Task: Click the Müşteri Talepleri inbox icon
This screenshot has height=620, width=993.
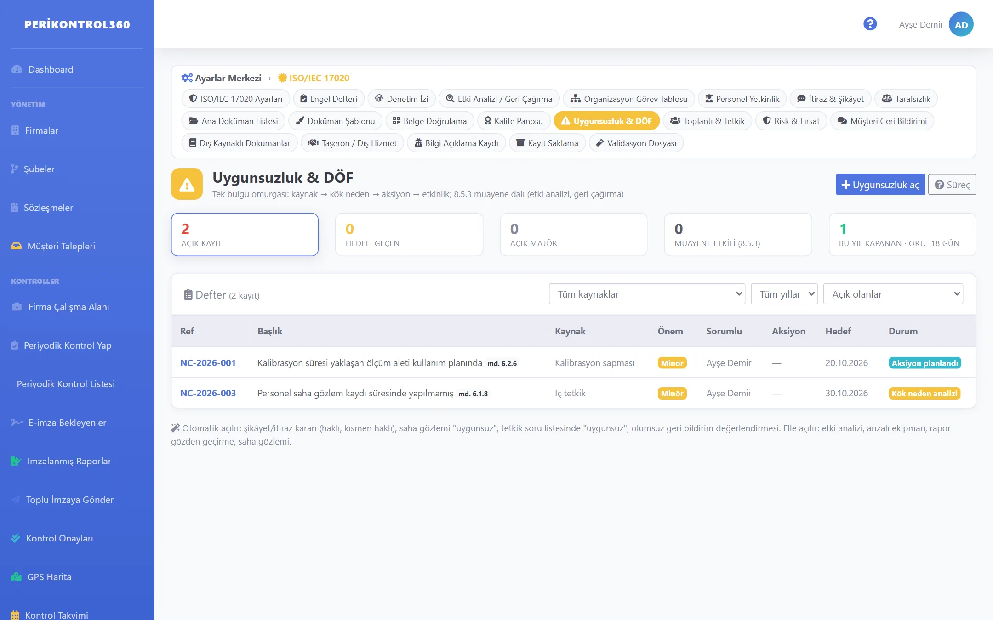Action: tap(16, 246)
